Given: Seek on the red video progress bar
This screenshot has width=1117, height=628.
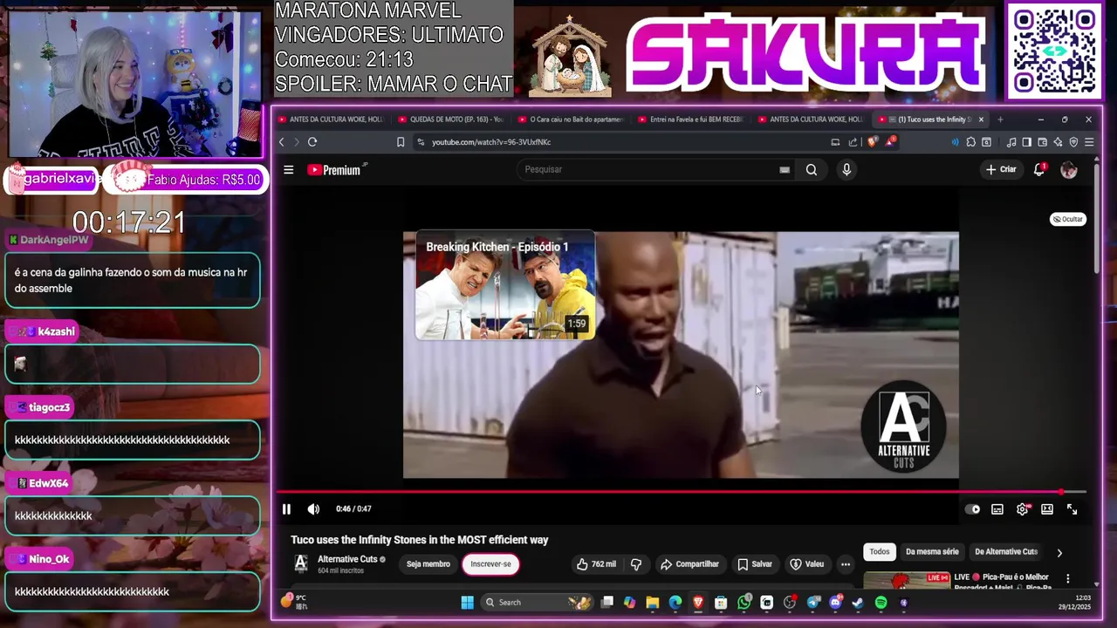Looking at the screenshot, I should (682, 492).
